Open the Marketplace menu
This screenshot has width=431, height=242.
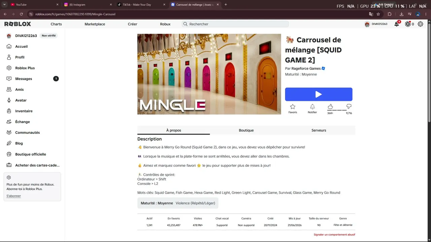click(x=95, y=24)
